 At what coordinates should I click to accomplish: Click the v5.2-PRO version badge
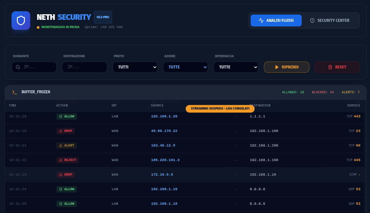pos(103,17)
